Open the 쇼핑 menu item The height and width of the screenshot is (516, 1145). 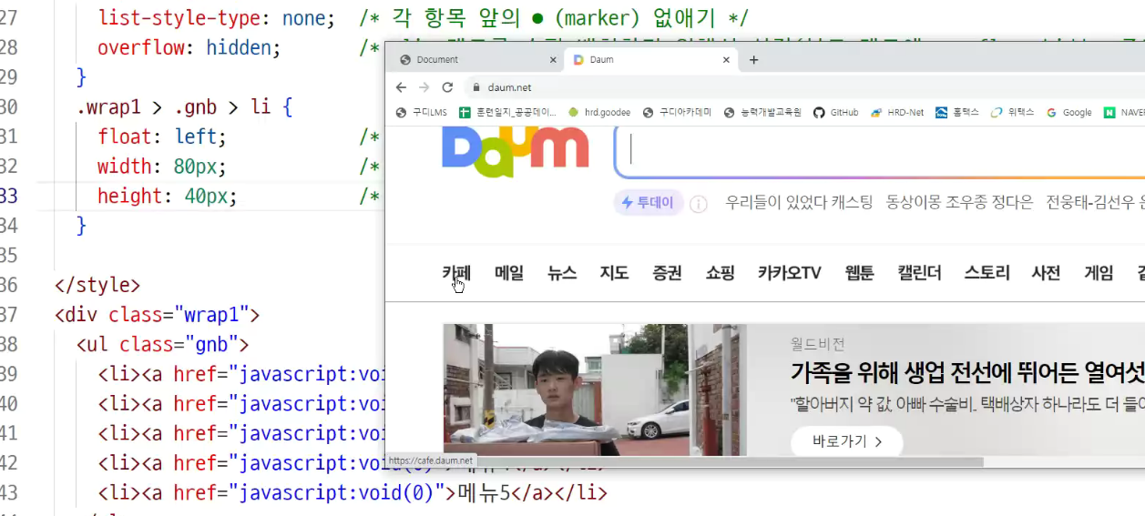coord(720,273)
